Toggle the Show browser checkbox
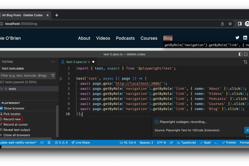The image size is (249, 166). [x=1, y=108]
